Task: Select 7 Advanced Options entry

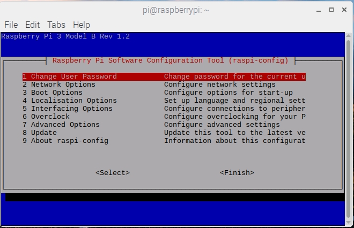Action: tap(164, 125)
